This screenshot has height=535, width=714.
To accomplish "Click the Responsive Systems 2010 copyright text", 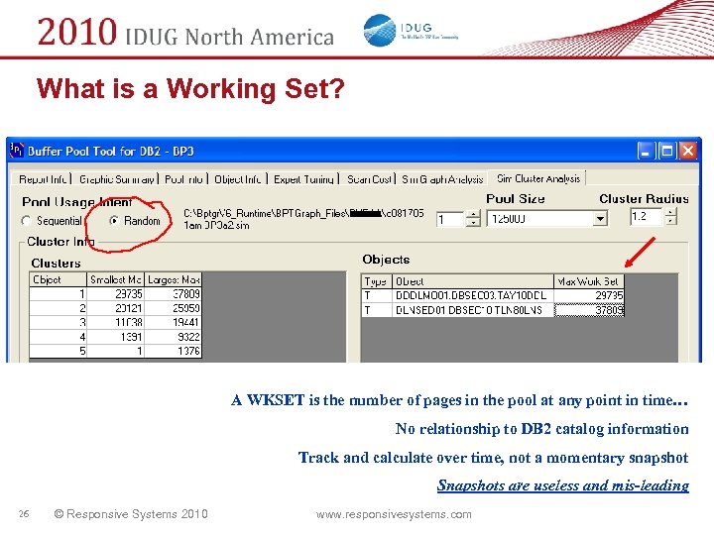I will (x=131, y=514).
